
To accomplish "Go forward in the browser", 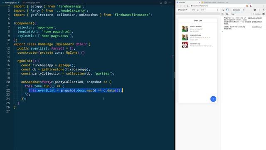I will point(181,6).
